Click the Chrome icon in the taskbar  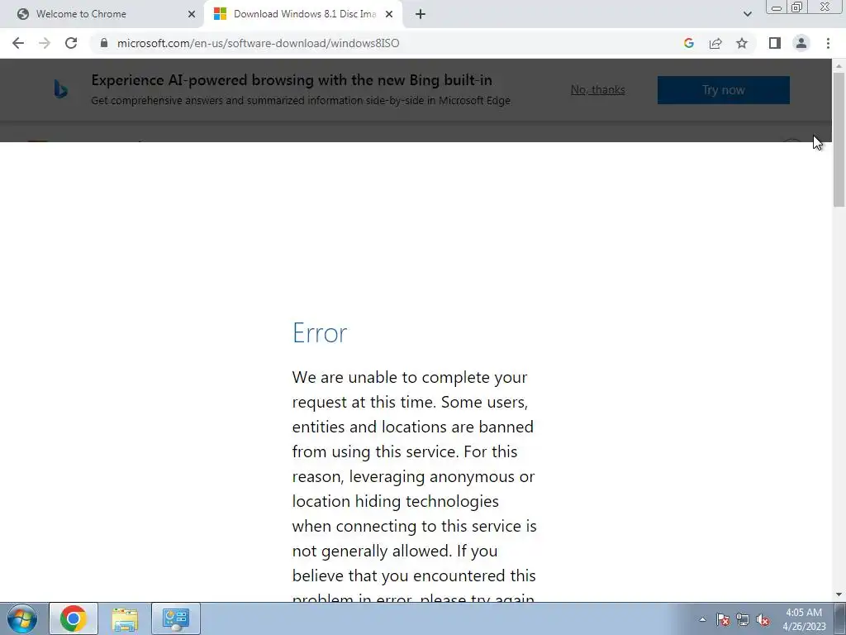click(x=74, y=618)
